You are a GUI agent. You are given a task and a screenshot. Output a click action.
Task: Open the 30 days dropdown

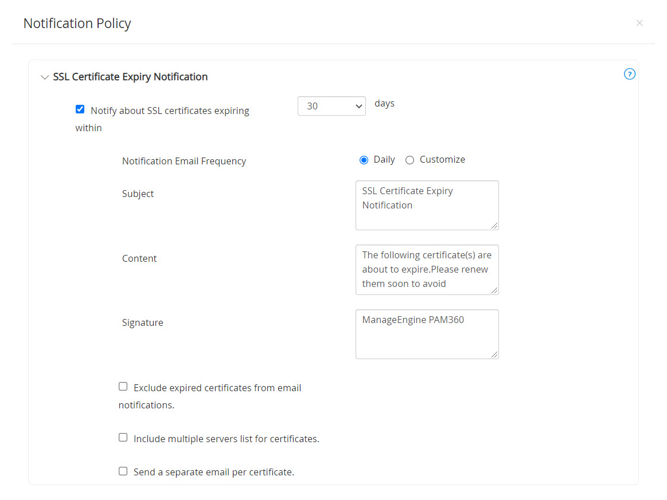point(331,106)
